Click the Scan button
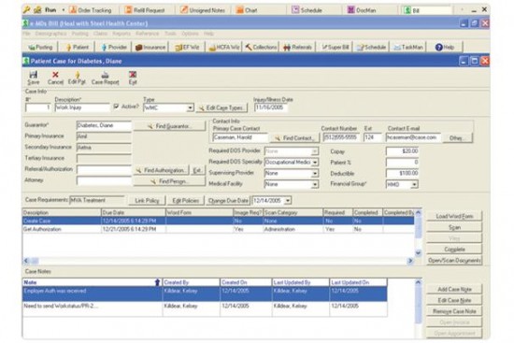Viewport: 514px width, 343px height. (x=454, y=227)
